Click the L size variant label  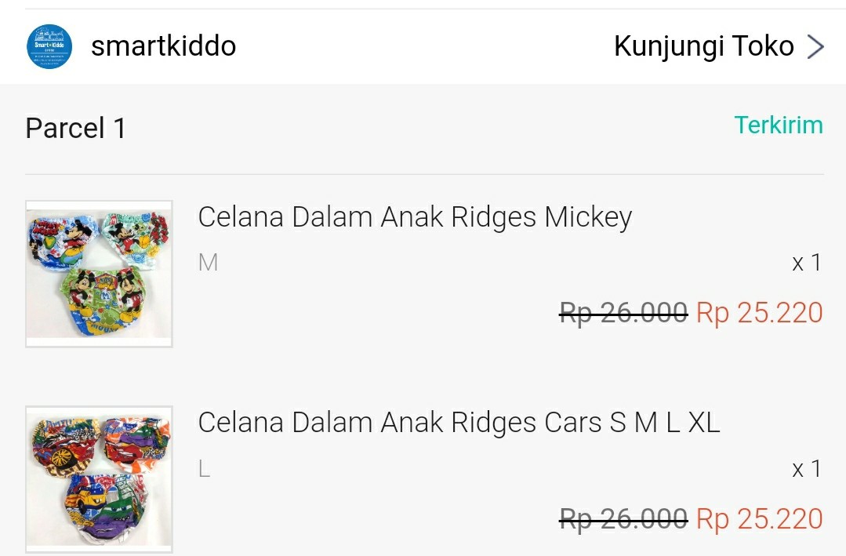coord(205,469)
